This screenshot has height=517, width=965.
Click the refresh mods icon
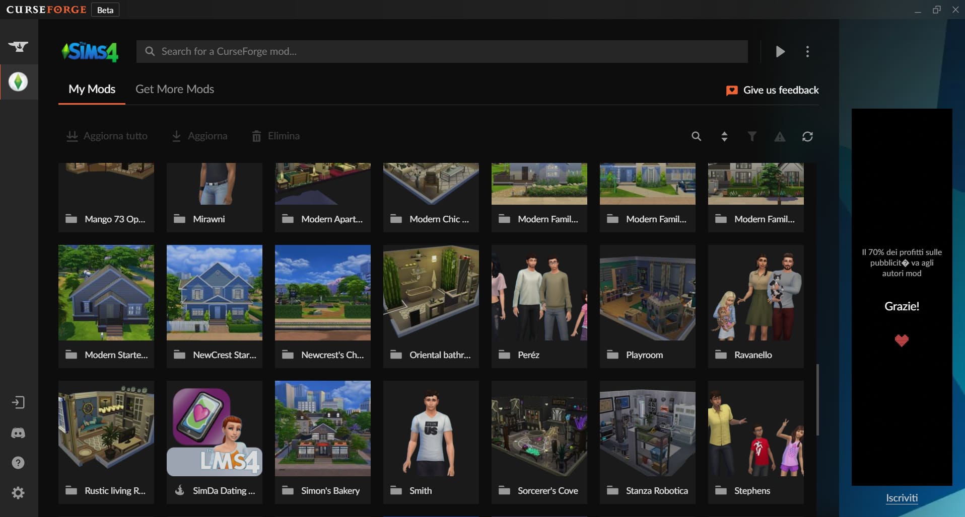807,136
